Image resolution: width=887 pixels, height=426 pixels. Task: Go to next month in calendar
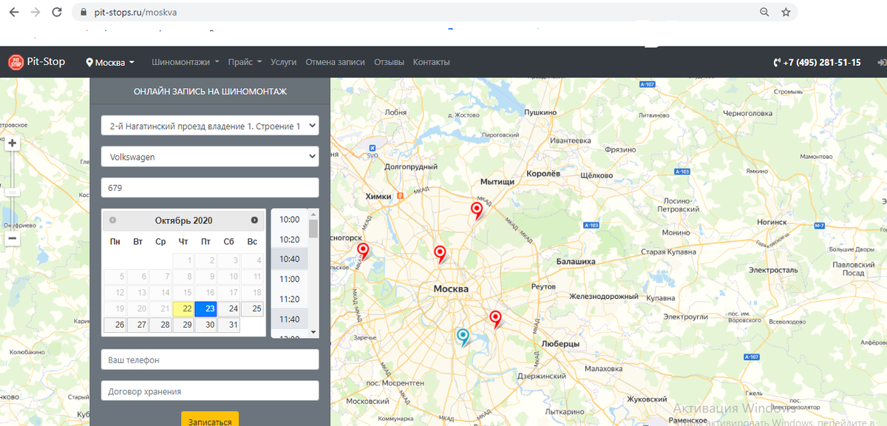(x=254, y=220)
